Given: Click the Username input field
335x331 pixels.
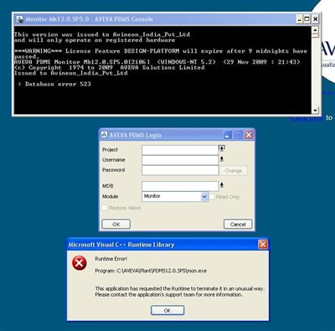Looking at the screenshot, I should [x=180, y=160].
